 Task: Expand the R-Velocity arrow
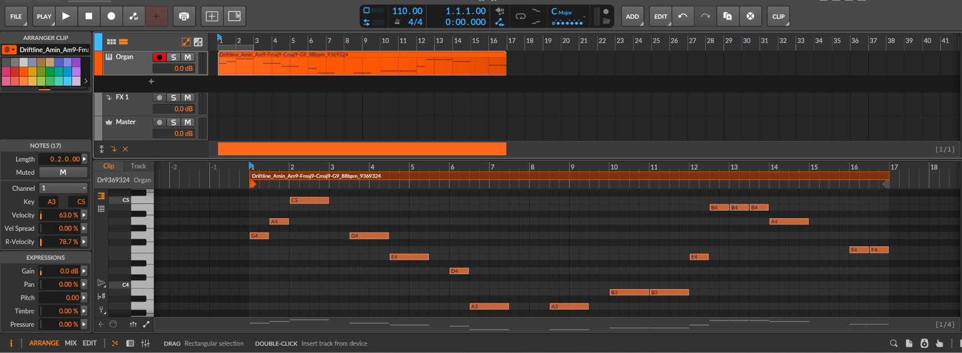(85, 242)
